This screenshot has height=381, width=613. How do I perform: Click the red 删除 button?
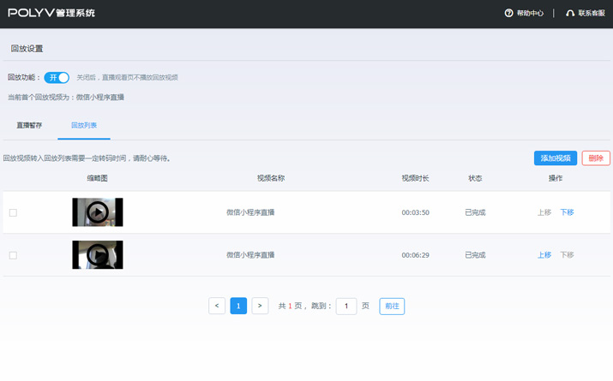point(596,158)
